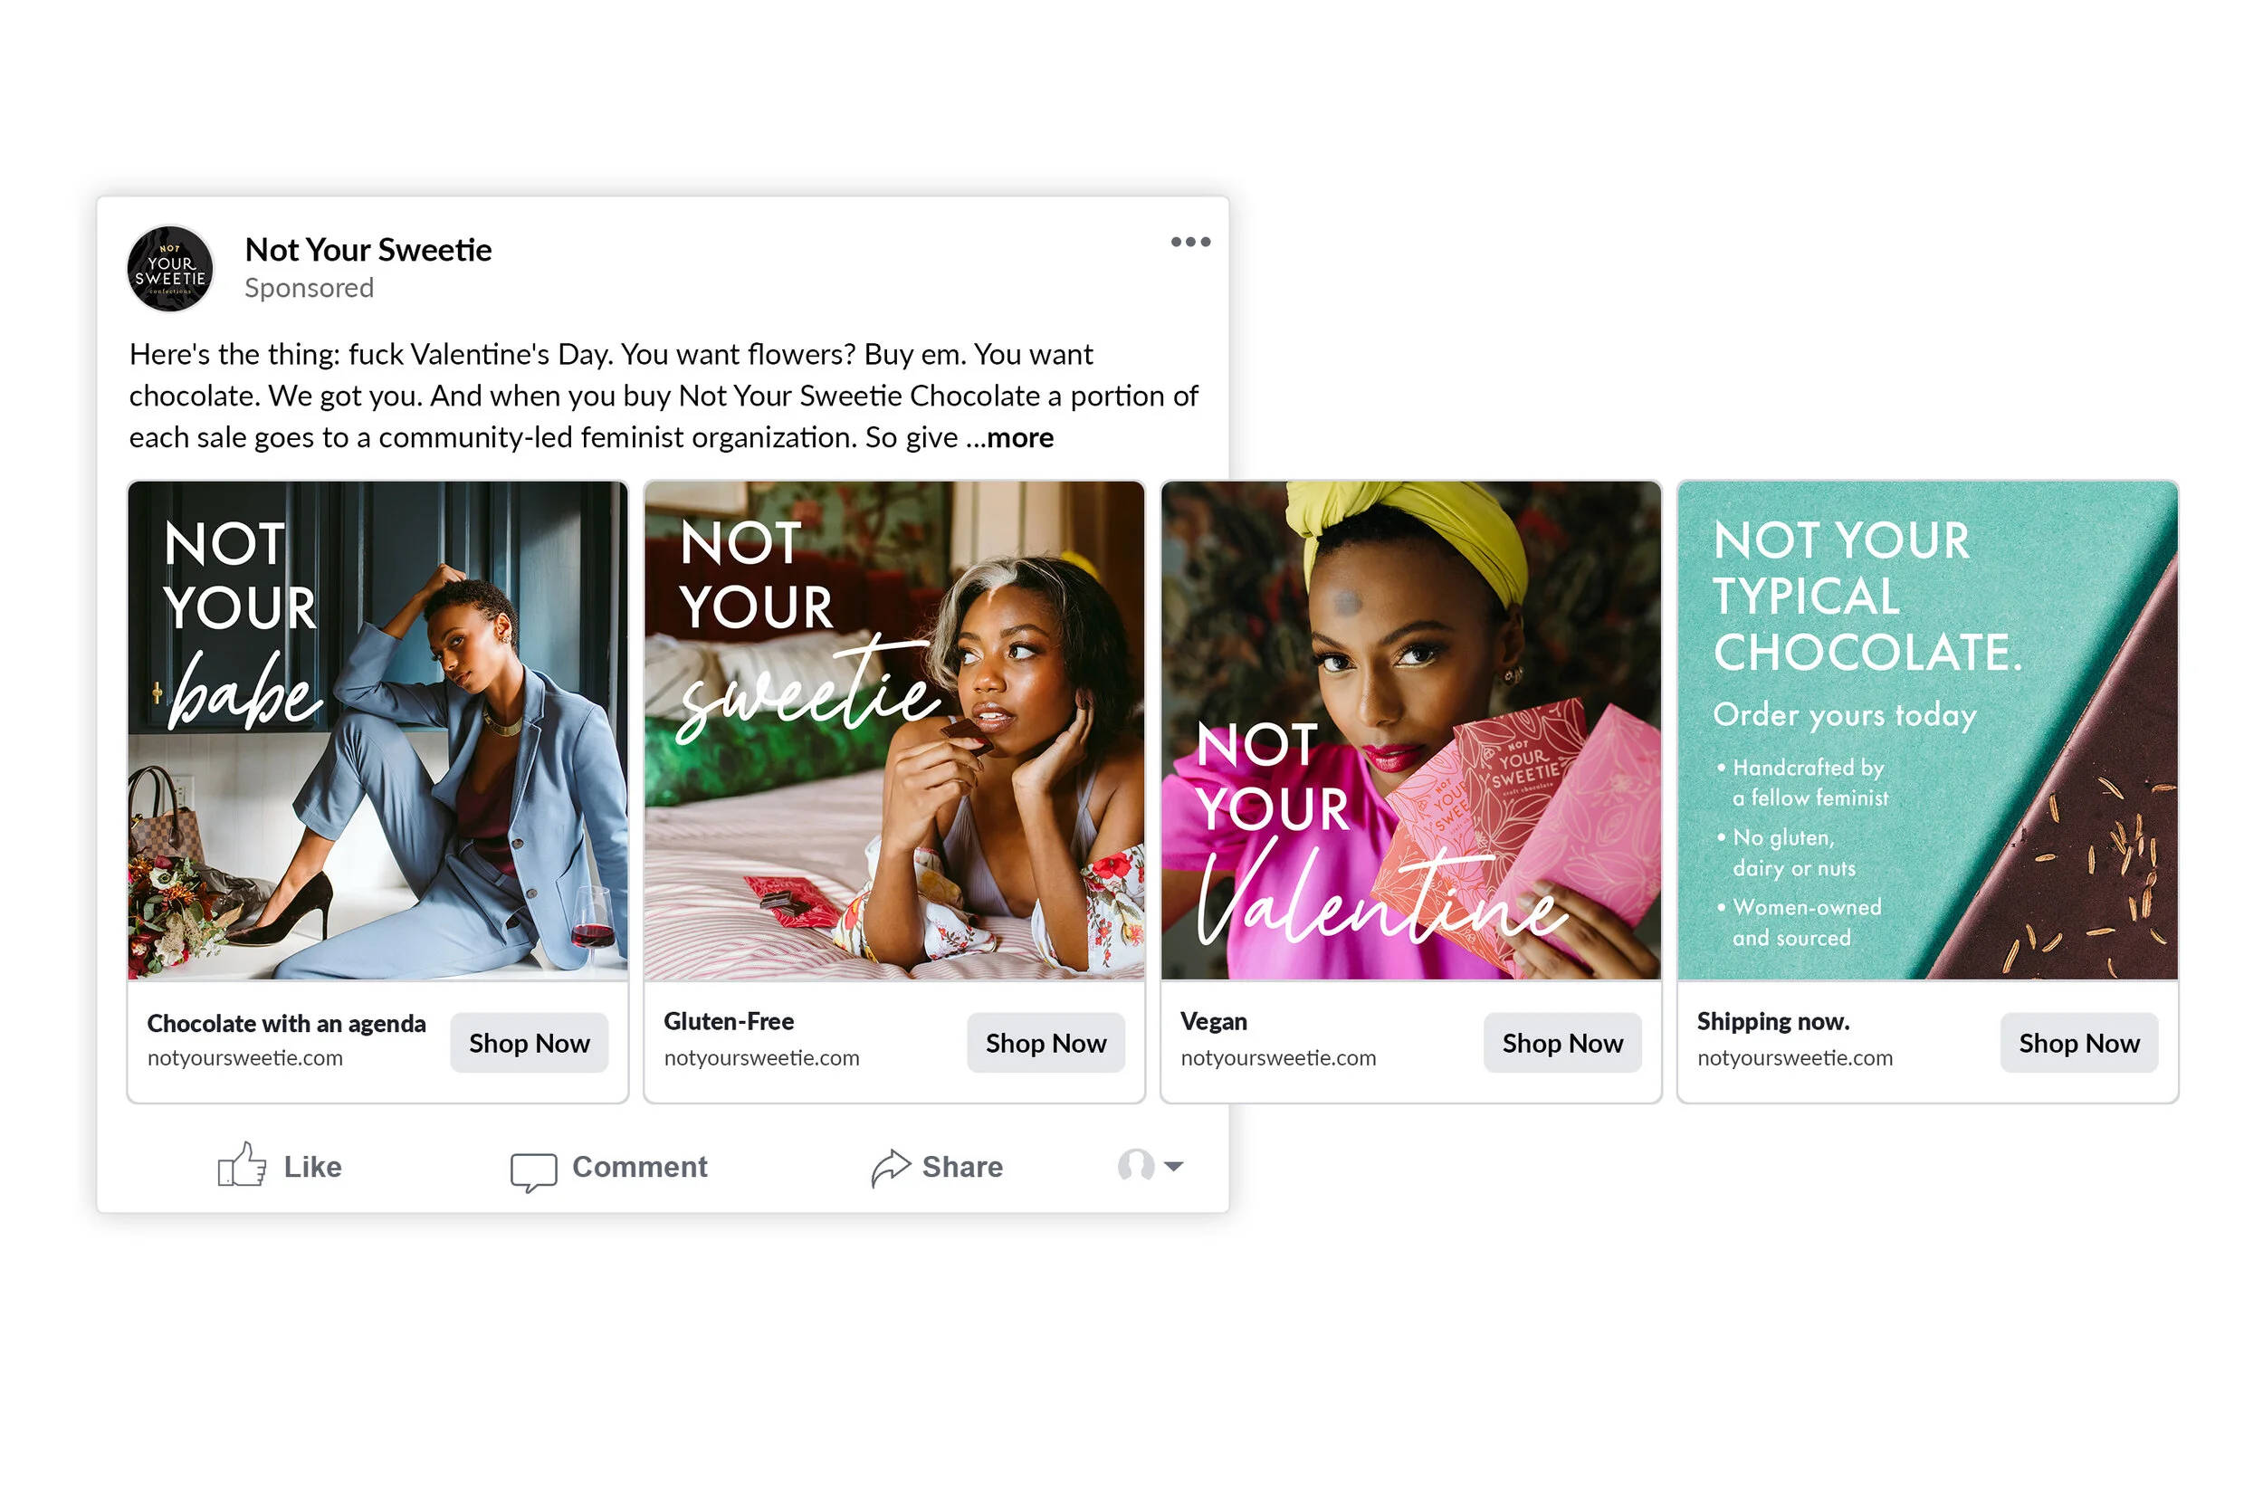This screenshot has width=2263, height=1509.
Task: Open the Not Your Sweetie page name
Action: (x=368, y=250)
